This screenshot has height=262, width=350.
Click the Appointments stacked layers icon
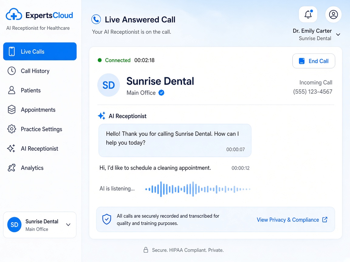12,109
